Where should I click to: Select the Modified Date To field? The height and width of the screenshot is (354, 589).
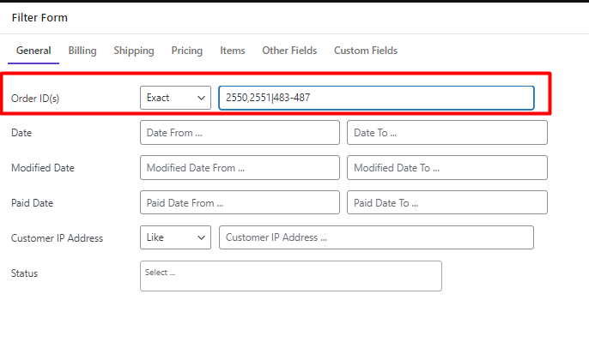[447, 168]
